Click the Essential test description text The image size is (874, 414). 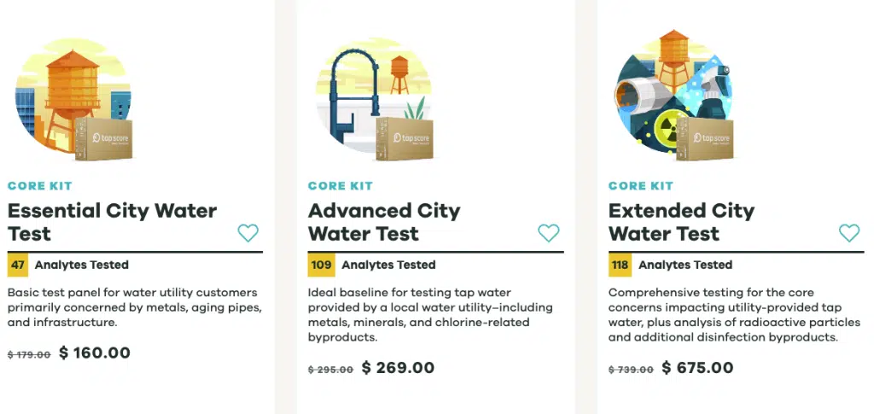click(134, 307)
